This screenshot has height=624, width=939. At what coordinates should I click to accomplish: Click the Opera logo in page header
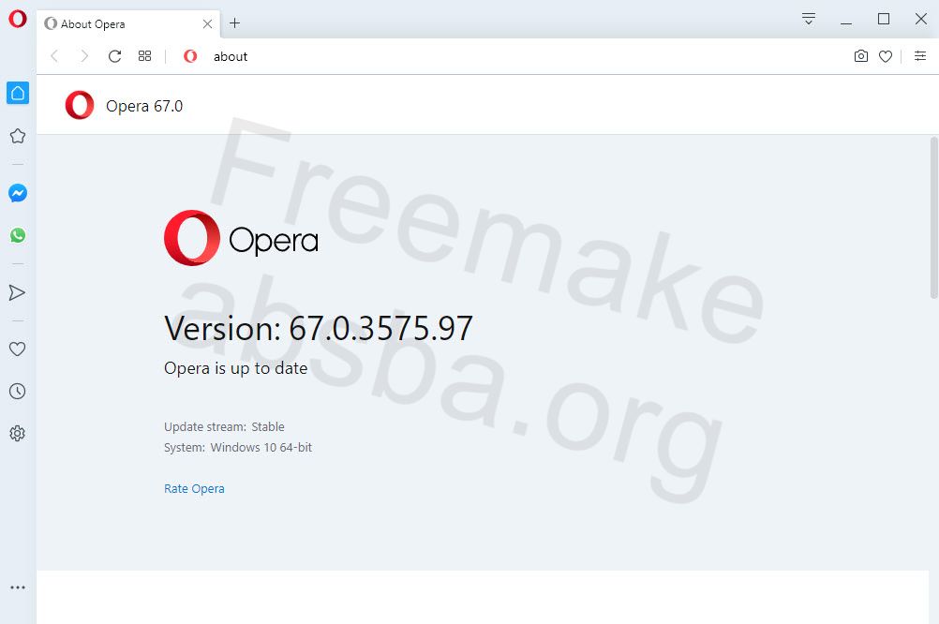[80, 105]
